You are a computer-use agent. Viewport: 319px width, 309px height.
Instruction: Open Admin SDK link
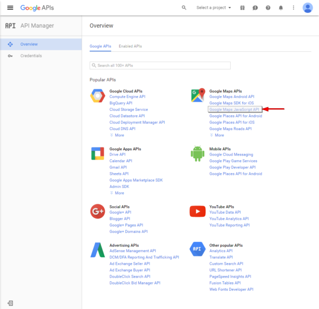click(x=119, y=186)
